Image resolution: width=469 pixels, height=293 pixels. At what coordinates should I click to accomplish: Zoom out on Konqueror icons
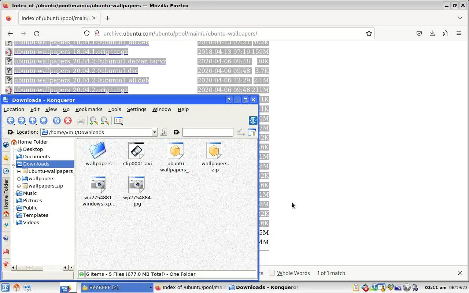coord(105,120)
